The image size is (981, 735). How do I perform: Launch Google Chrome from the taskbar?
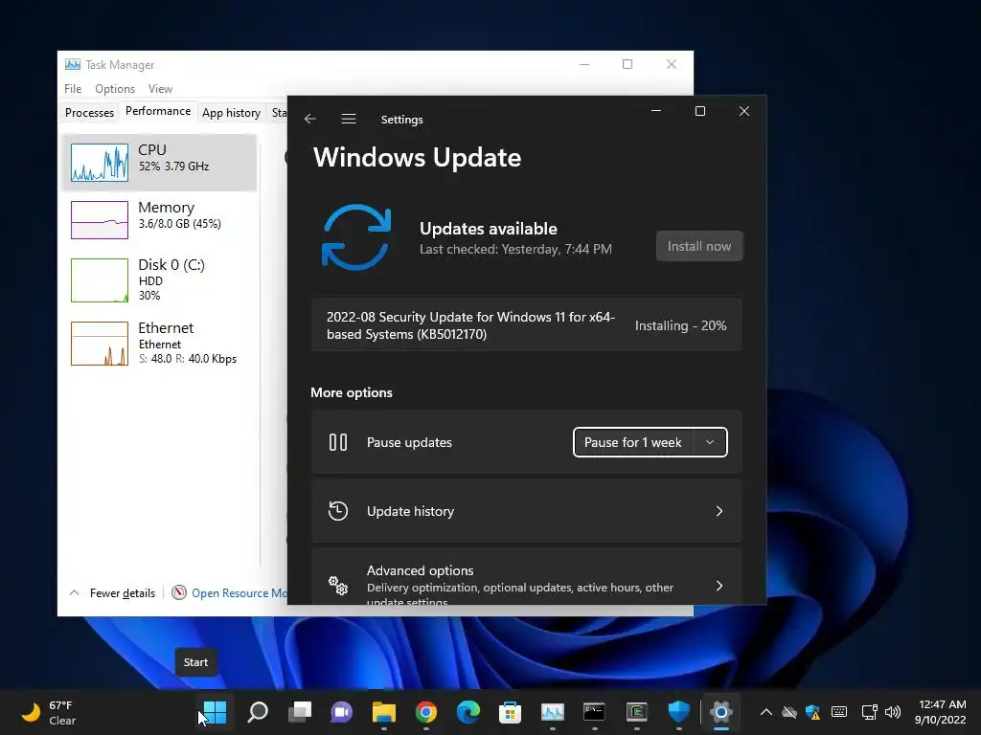point(426,712)
